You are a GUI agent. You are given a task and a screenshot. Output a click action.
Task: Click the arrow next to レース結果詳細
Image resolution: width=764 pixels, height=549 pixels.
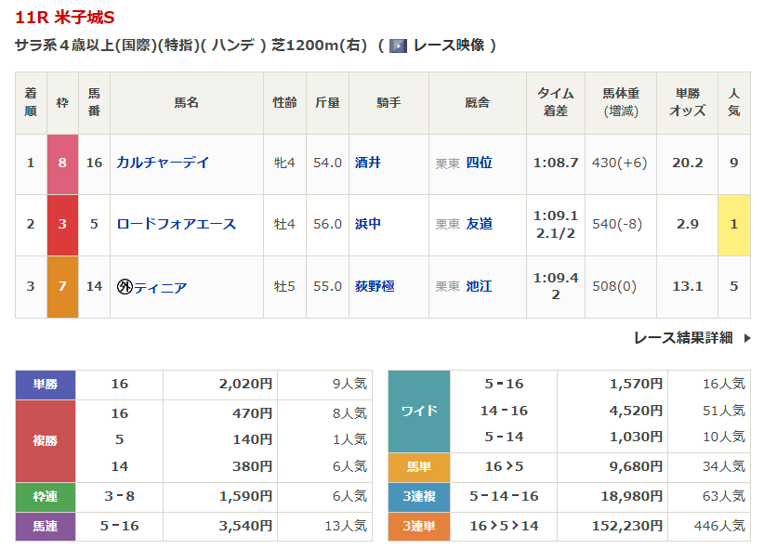747,338
